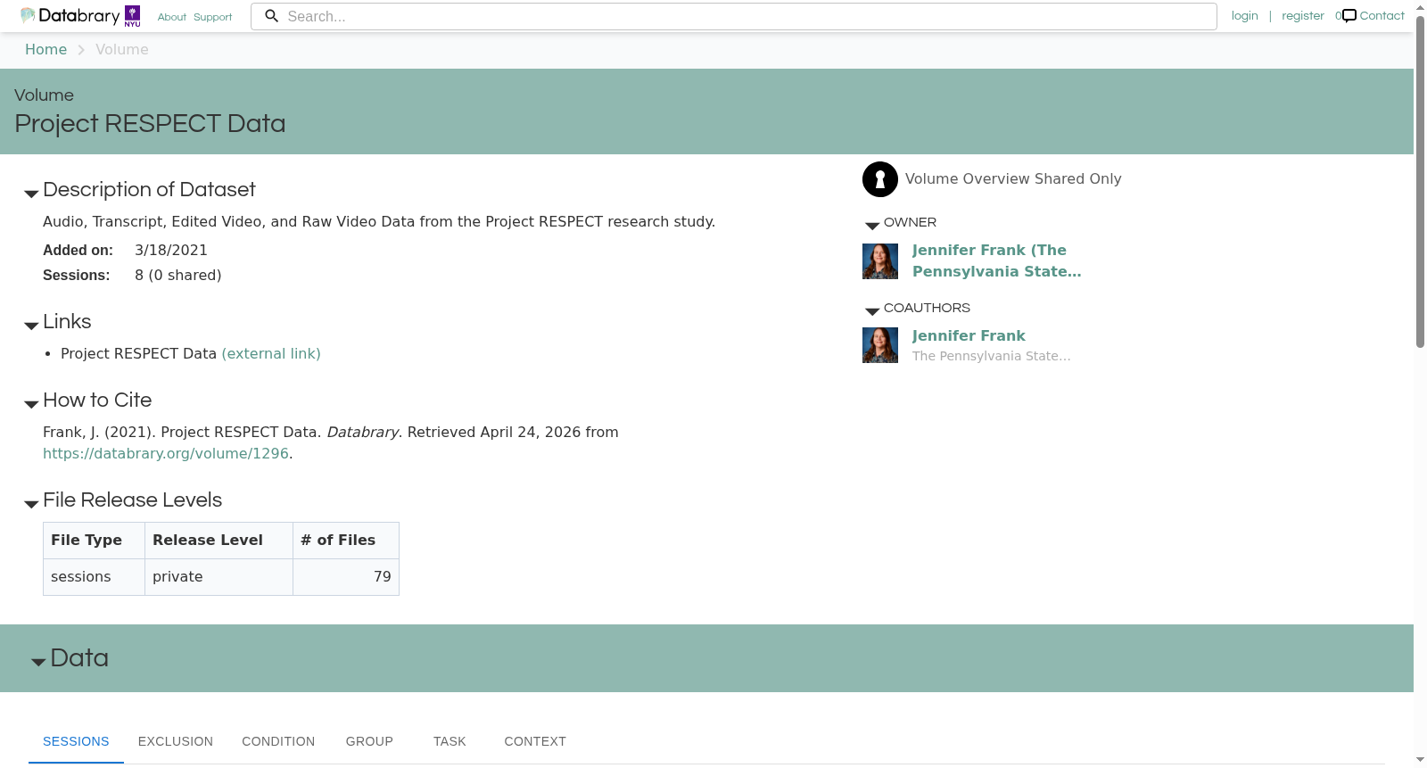Click the '79' files count cell
1427x768 pixels.
coord(346,577)
